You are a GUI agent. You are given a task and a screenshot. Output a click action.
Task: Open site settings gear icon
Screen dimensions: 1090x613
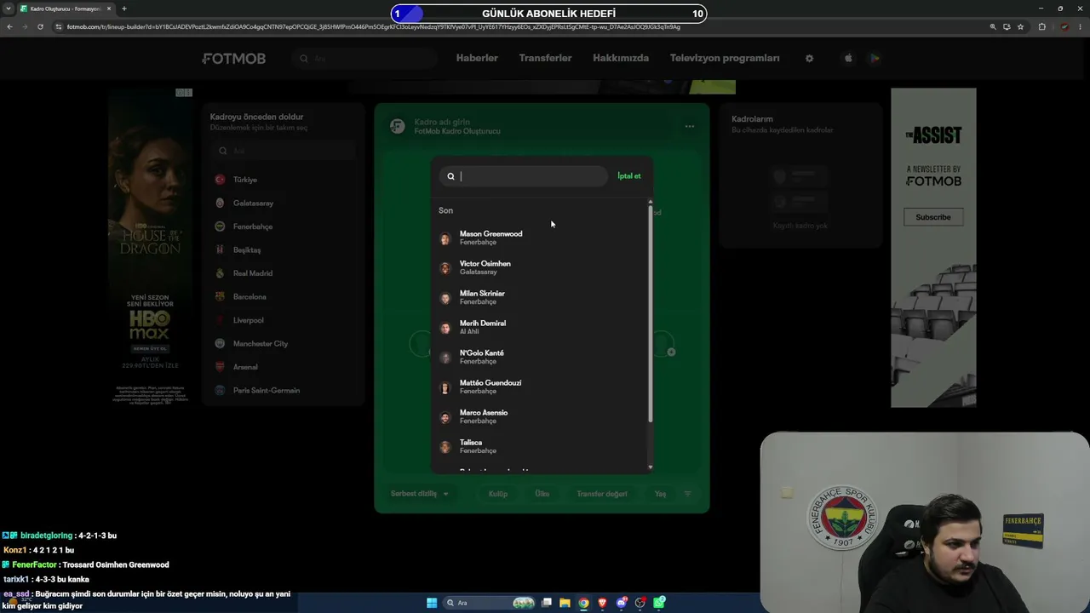pos(809,58)
